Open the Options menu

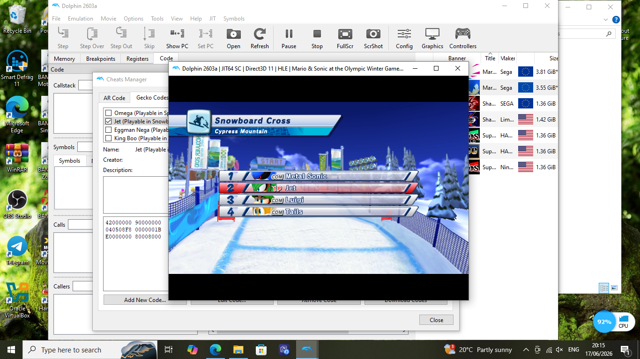point(134,19)
